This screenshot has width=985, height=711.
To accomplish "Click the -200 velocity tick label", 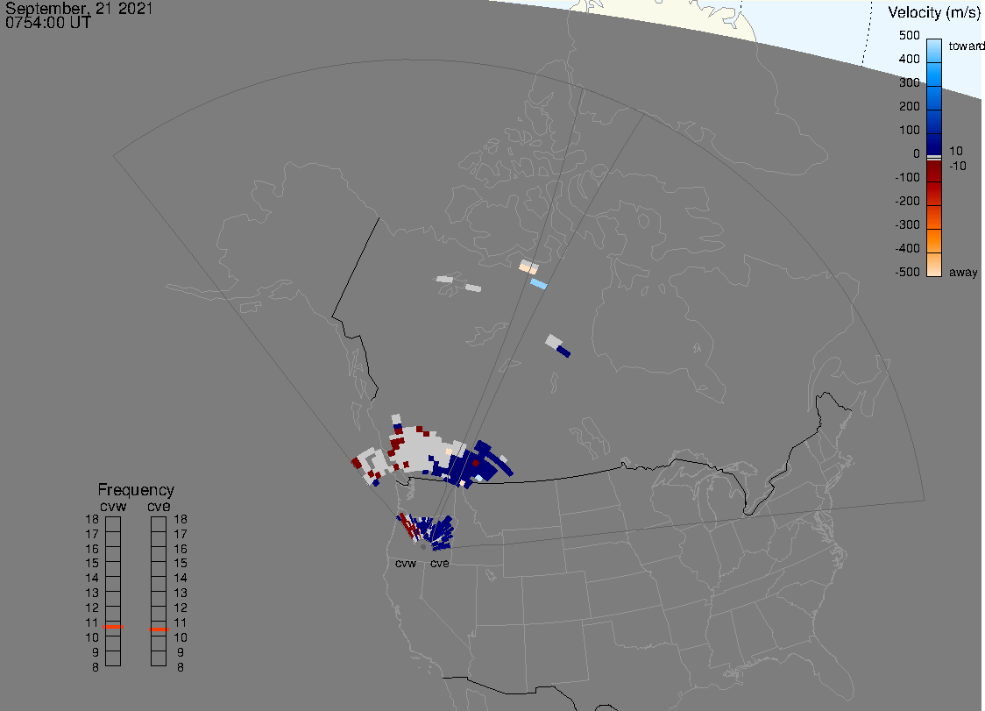I will (907, 201).
